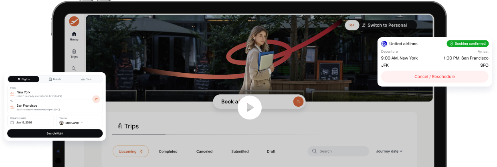
Task: Click the SFO airport code
Action: (x=485, y=65)
